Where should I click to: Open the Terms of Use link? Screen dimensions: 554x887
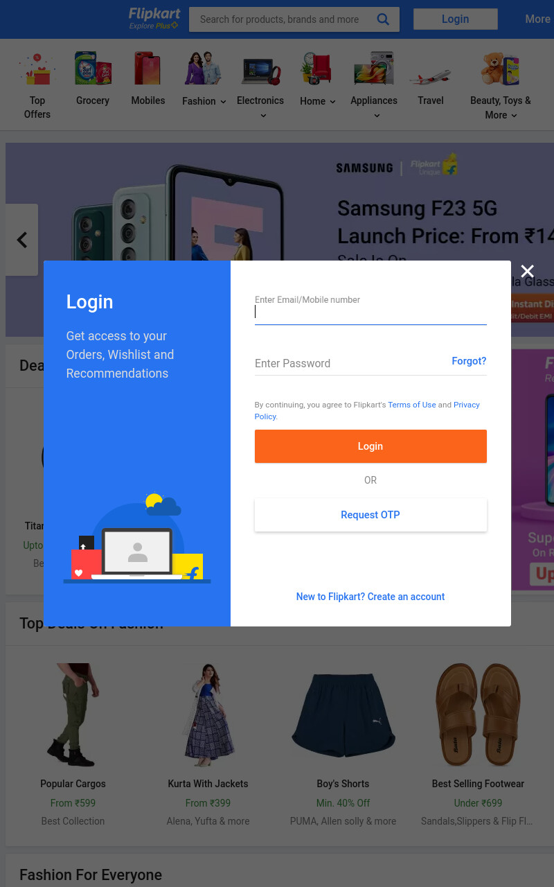pos(412,405)
